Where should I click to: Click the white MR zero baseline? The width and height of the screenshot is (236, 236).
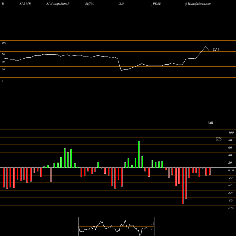point(118,168)
